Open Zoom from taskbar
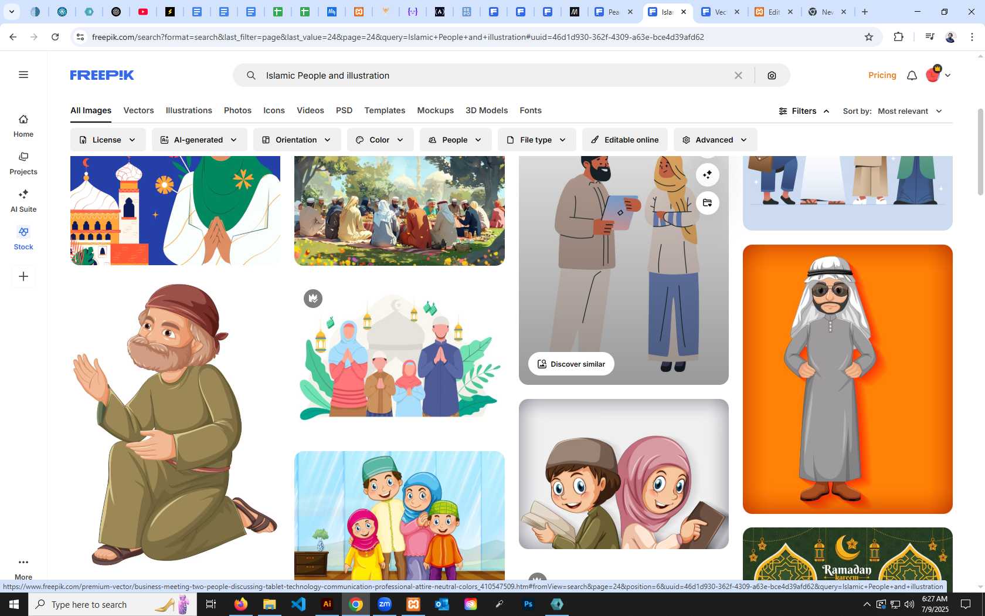 [385, 604]
